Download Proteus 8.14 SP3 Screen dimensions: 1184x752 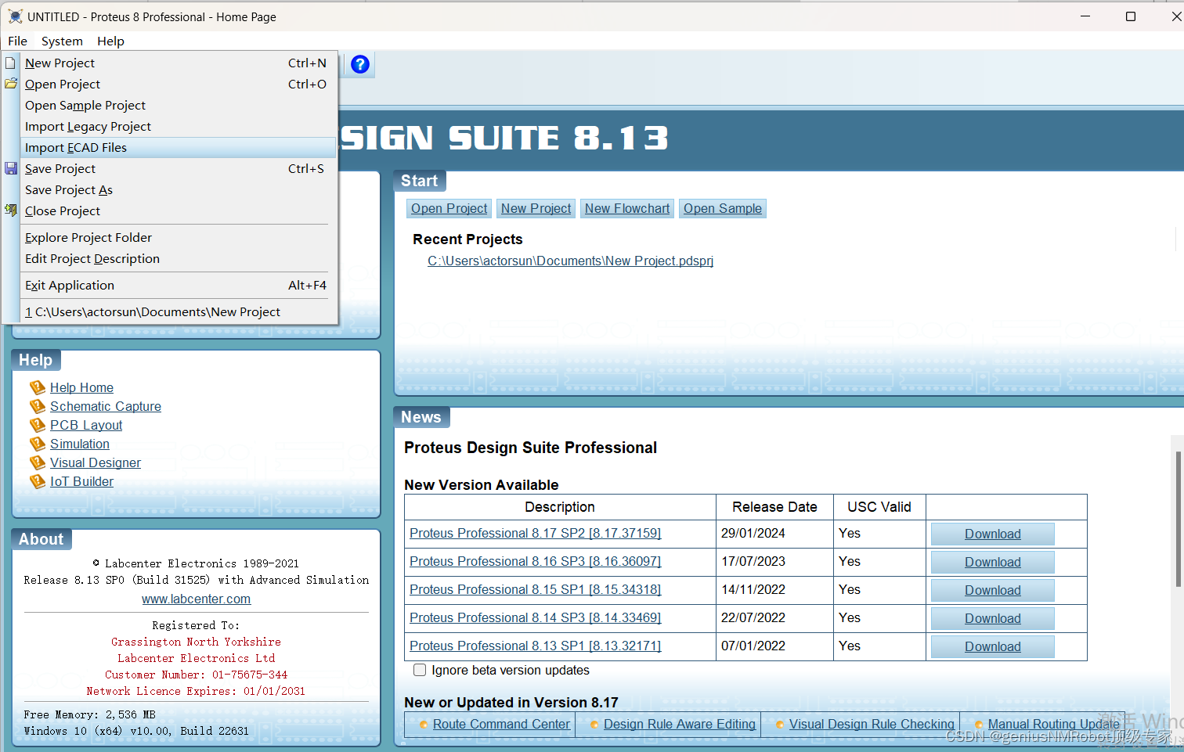click(x=992, y=618)
